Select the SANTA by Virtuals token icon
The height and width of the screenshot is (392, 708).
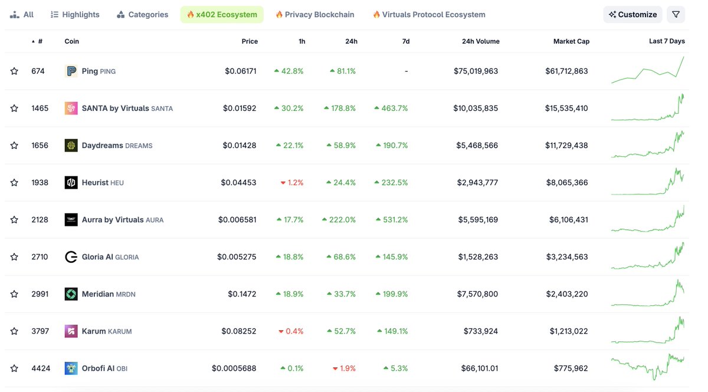70,108
